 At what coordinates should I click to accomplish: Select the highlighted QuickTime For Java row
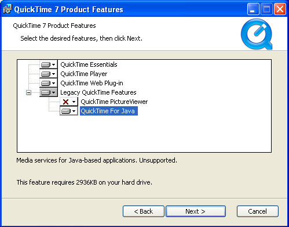(109, 111)
